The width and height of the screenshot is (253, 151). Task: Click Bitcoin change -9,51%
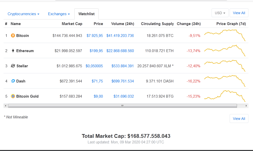tap(194, 36)
